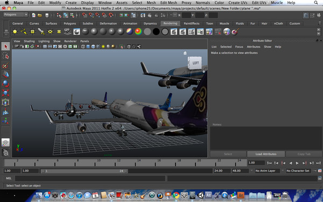
Task: Enable select by component type mode
Action: (x=72, y=15)
